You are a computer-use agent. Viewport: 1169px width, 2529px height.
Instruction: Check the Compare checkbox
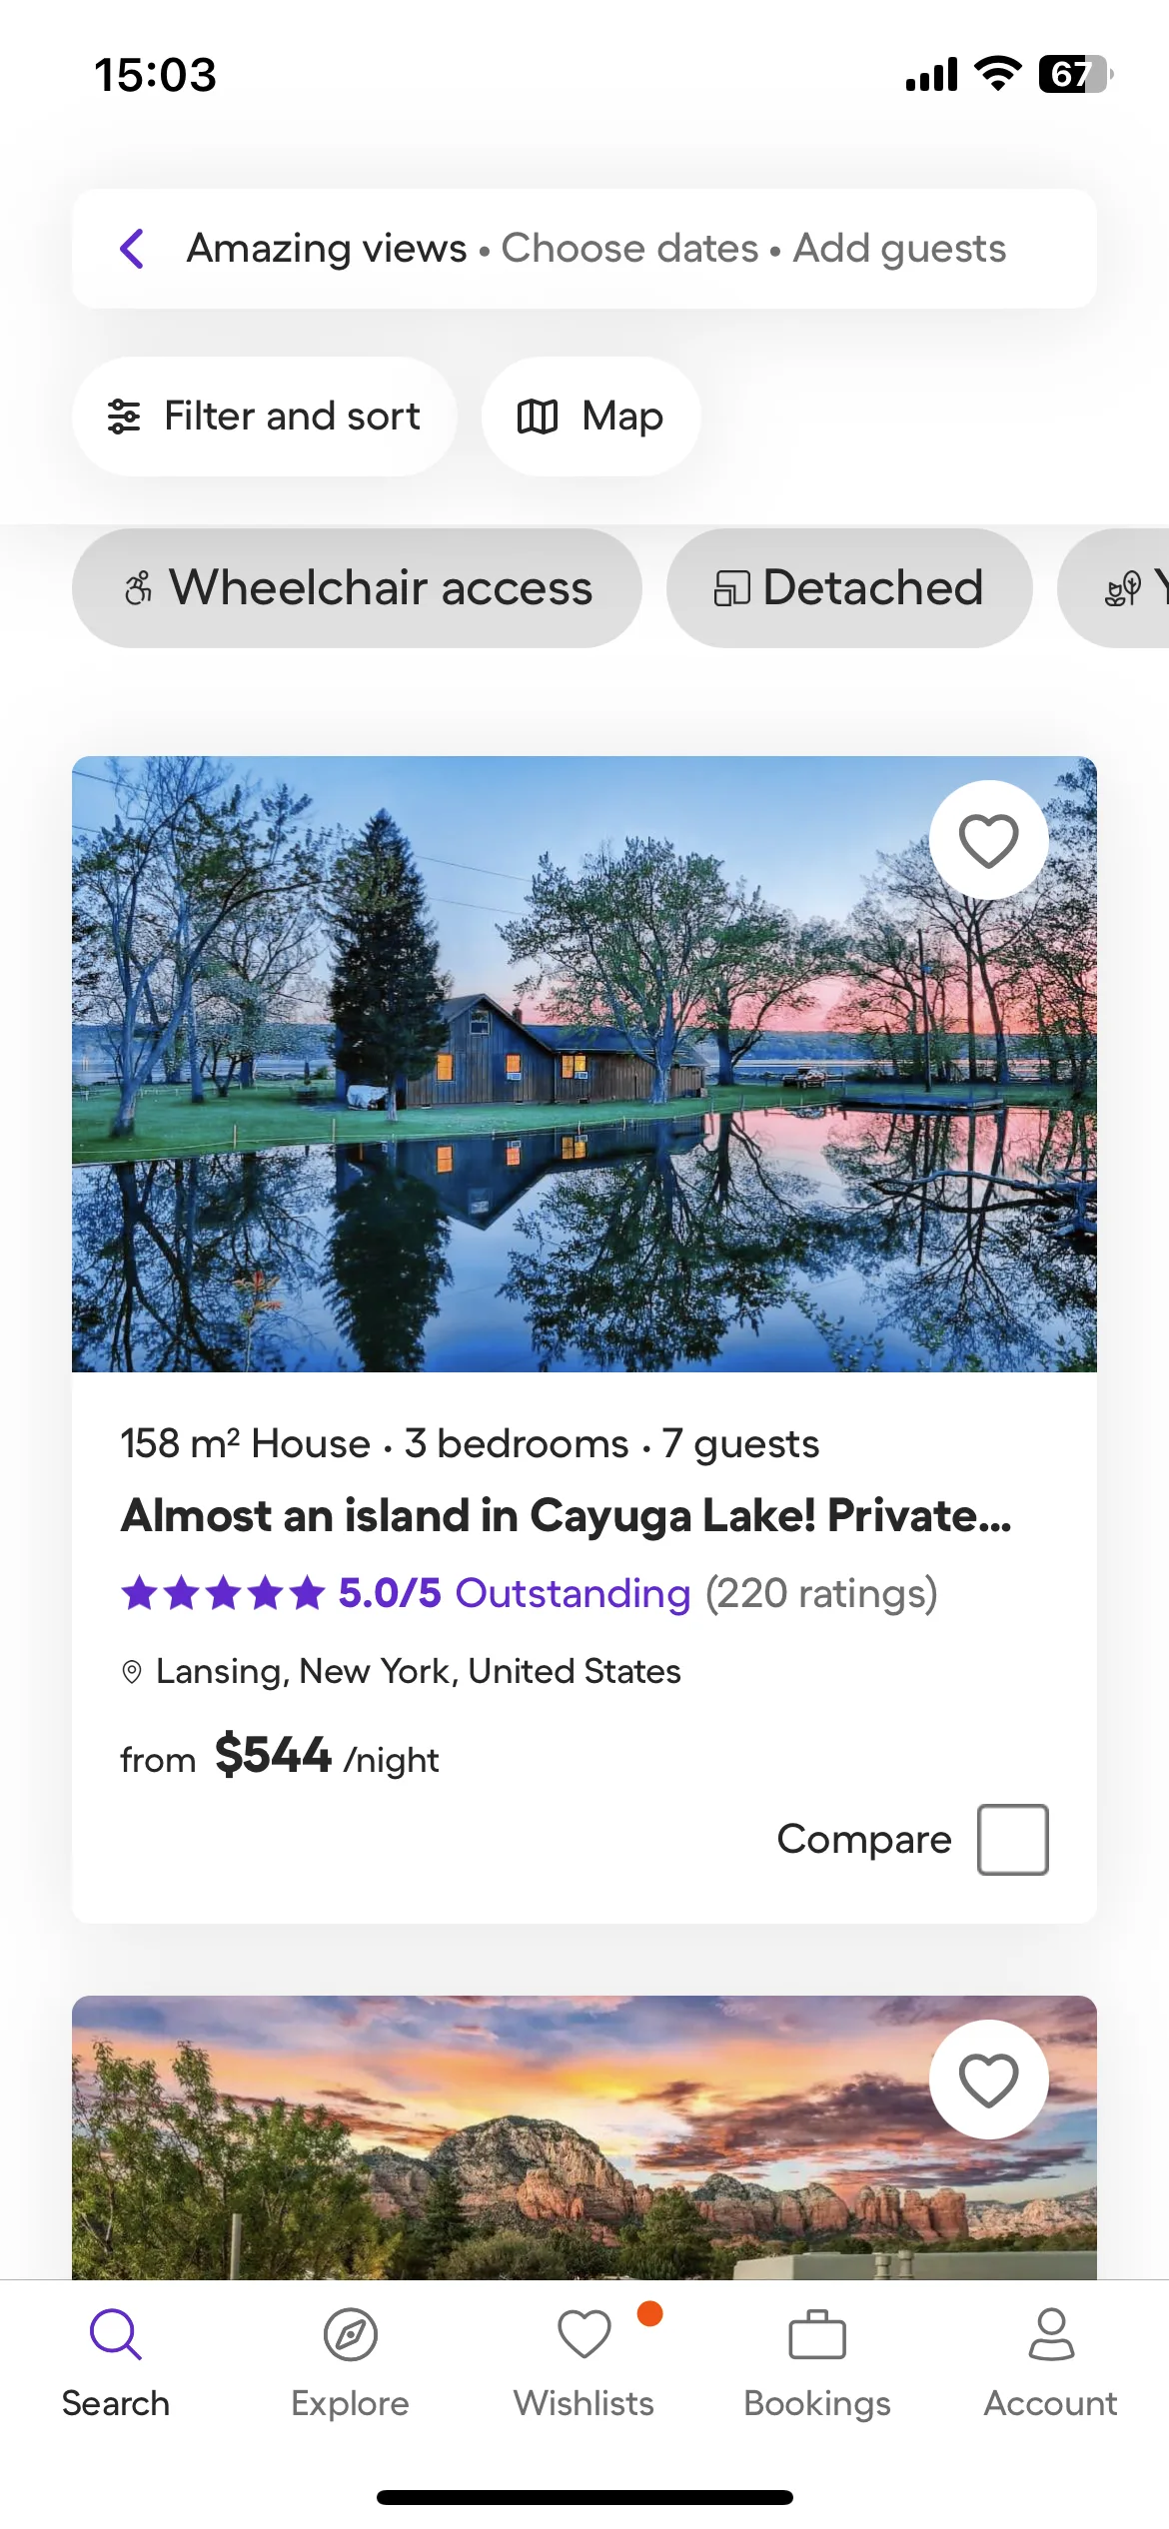[x=1012, y=1840]
